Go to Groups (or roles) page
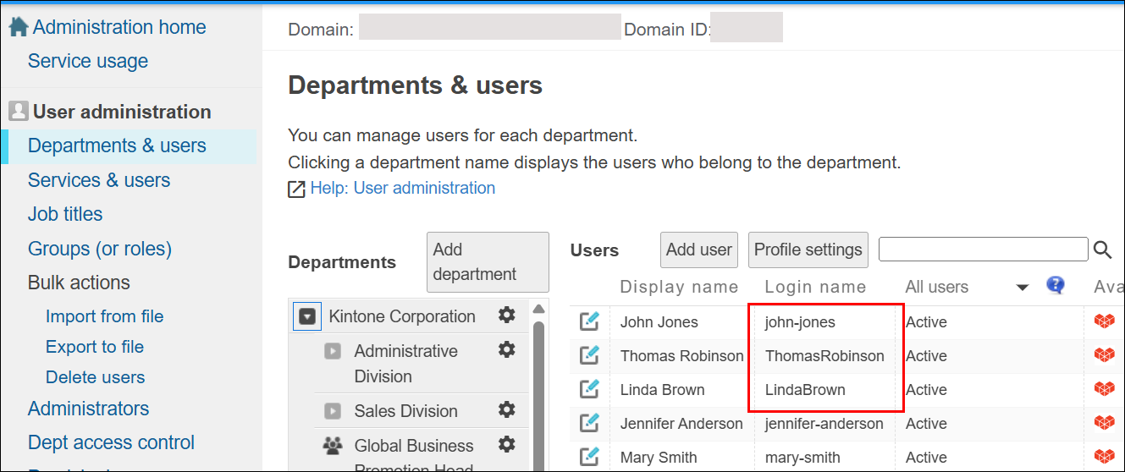Screen dimensions: 1125x472 point(100,249)
